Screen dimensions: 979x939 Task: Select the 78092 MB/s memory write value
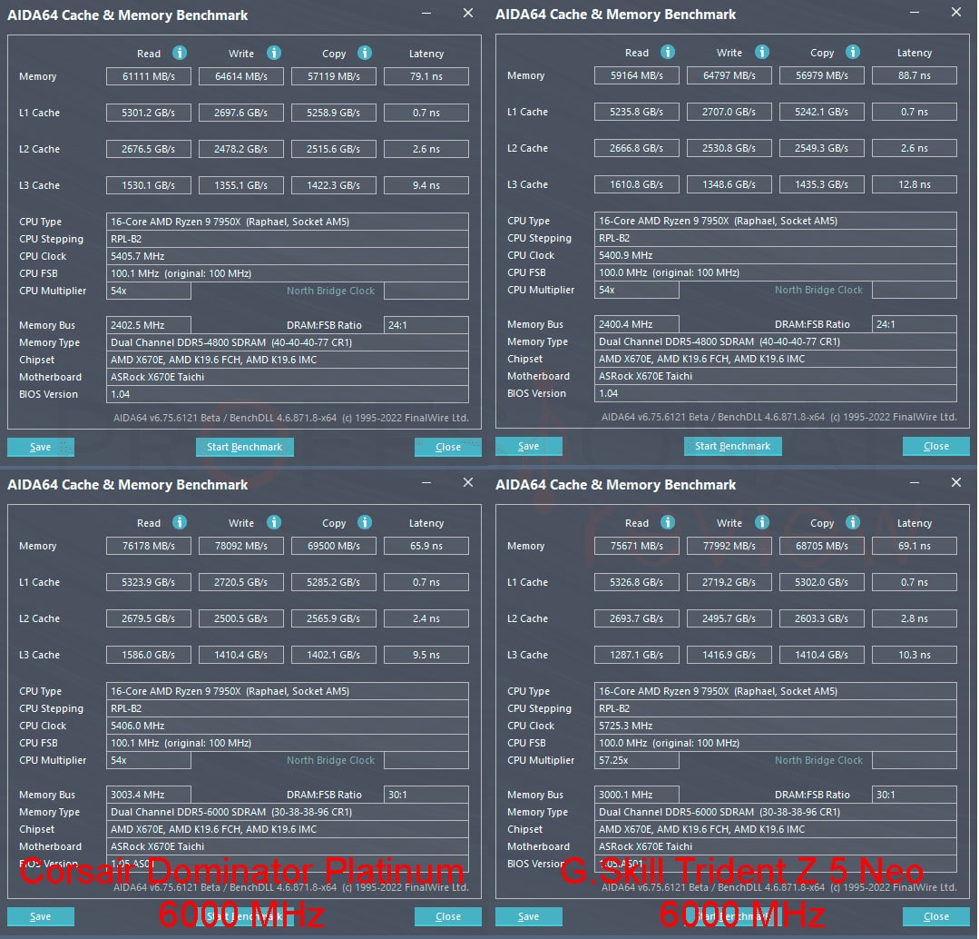pos(241,546)
